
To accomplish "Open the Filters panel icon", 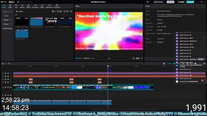I will (x=42, y=5).
